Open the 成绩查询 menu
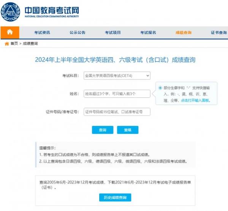This screenshot has width=228, height=211. 184,32
